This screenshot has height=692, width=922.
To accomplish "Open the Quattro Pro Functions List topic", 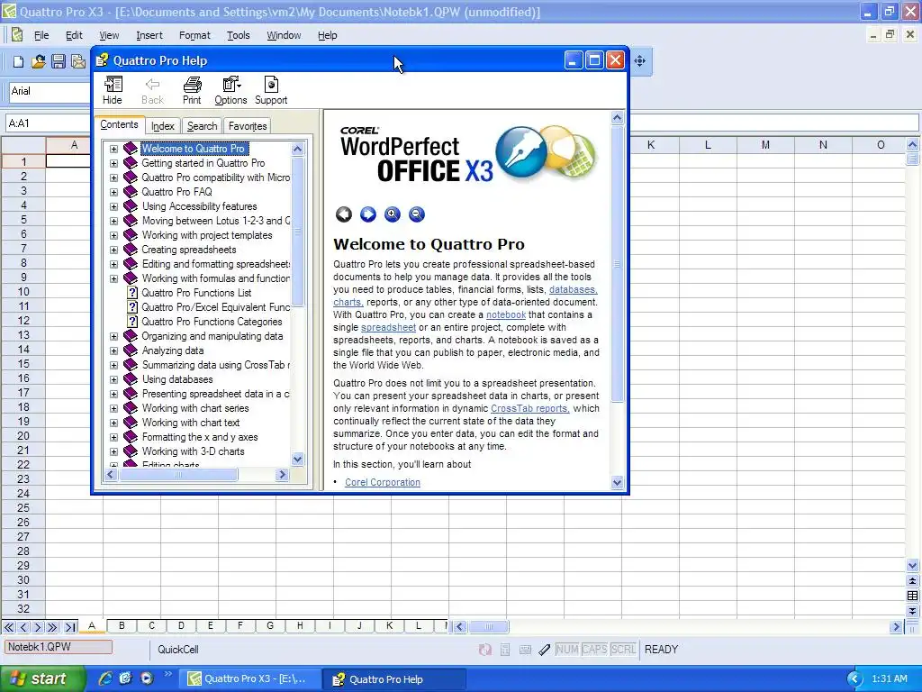I will click(x=196, y=293).
